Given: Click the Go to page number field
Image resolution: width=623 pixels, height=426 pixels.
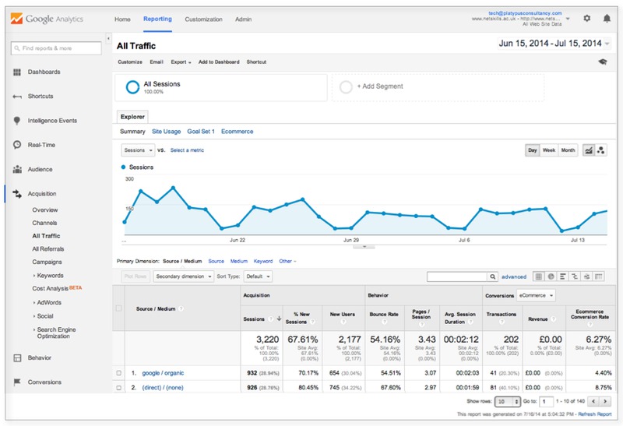Looking at the screenshot, I should click(x=546, y=402).
